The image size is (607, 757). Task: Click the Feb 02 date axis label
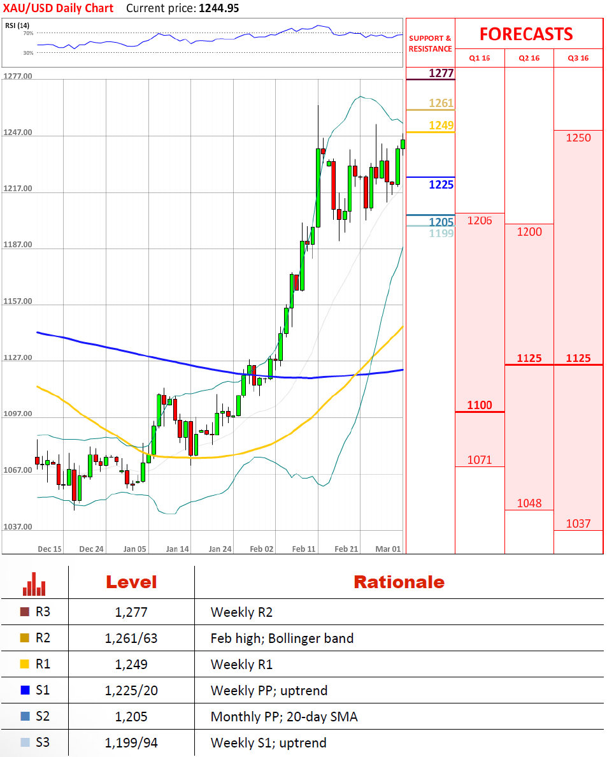[262, 549]
